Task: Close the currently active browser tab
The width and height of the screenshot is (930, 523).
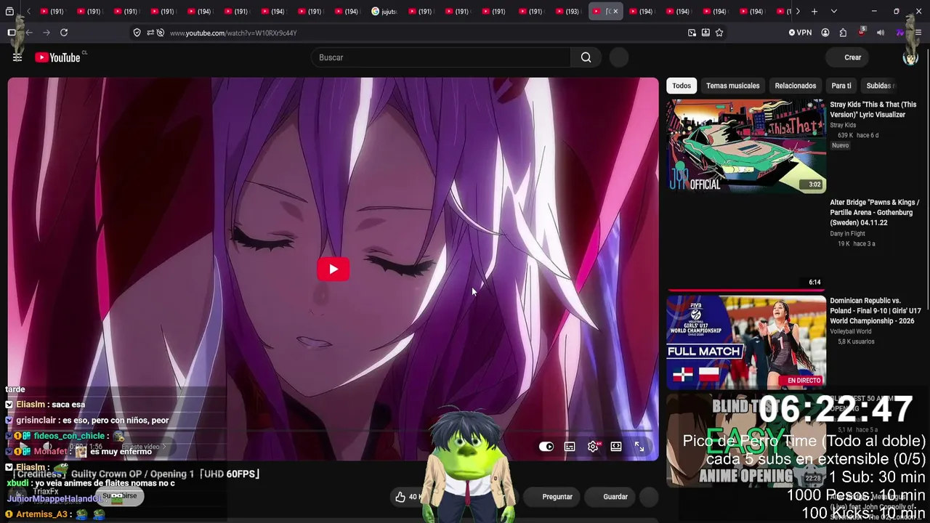Action: point(615,12)
